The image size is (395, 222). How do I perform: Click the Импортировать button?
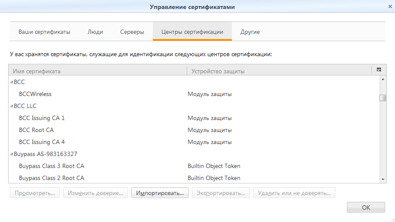tap(160, 193)
